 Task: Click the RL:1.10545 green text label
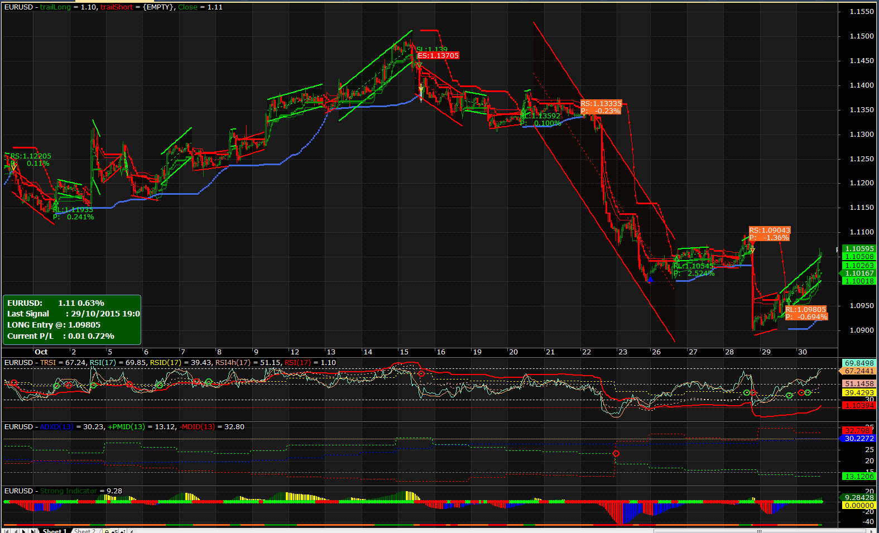pos(694,266)
